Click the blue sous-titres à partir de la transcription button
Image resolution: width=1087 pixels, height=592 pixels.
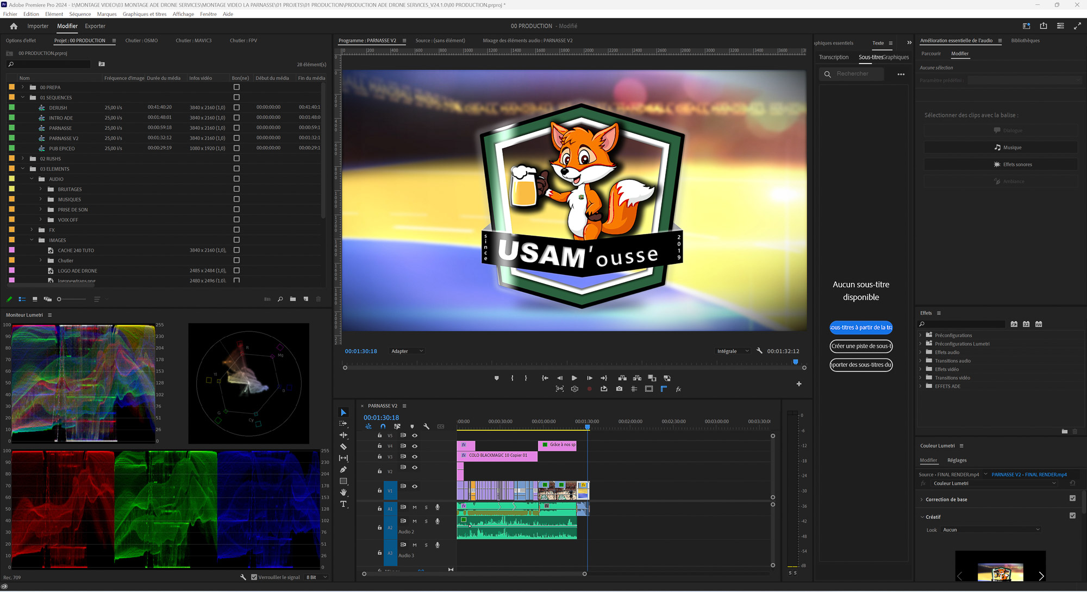point(861,328)
